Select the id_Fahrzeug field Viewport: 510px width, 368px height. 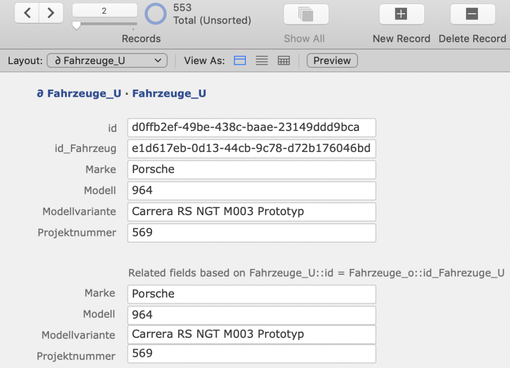pyautogui.click(x=251, y=149)
